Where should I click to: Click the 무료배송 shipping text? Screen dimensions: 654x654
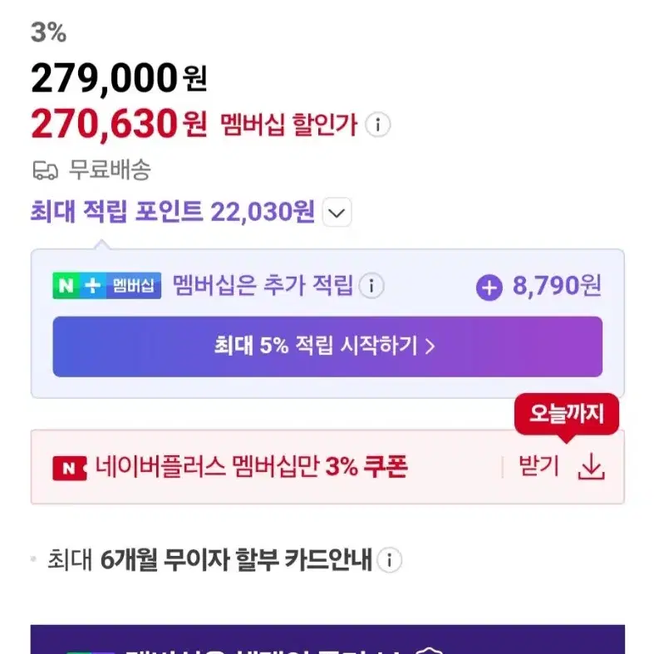(x=110, y=170)
